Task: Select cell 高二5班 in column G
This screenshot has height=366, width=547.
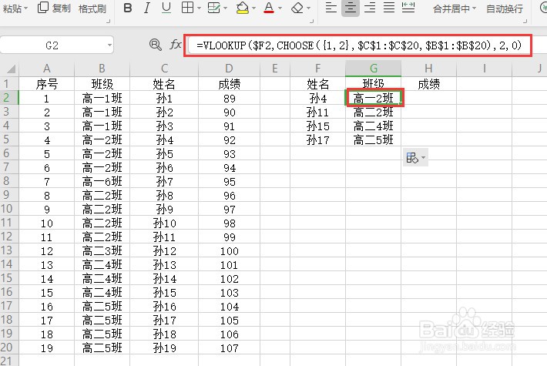Action: coord(374,139)
